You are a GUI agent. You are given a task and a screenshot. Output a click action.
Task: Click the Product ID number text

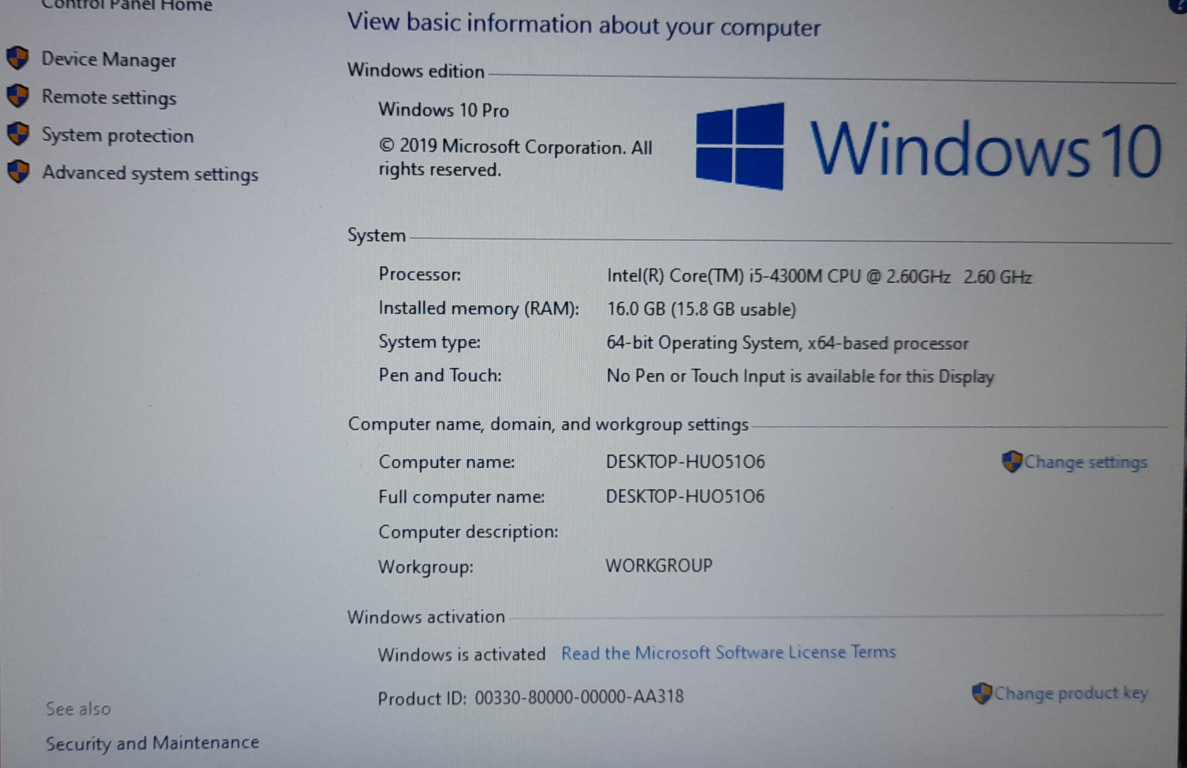(x=579, y=697)
